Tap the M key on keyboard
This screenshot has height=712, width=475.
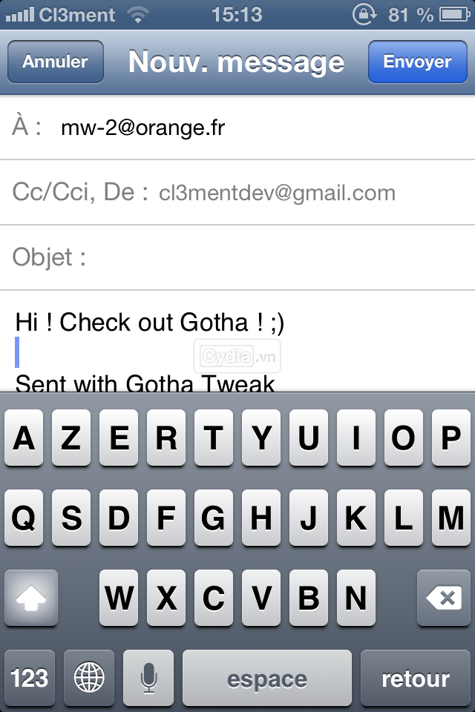pos(451,517)
